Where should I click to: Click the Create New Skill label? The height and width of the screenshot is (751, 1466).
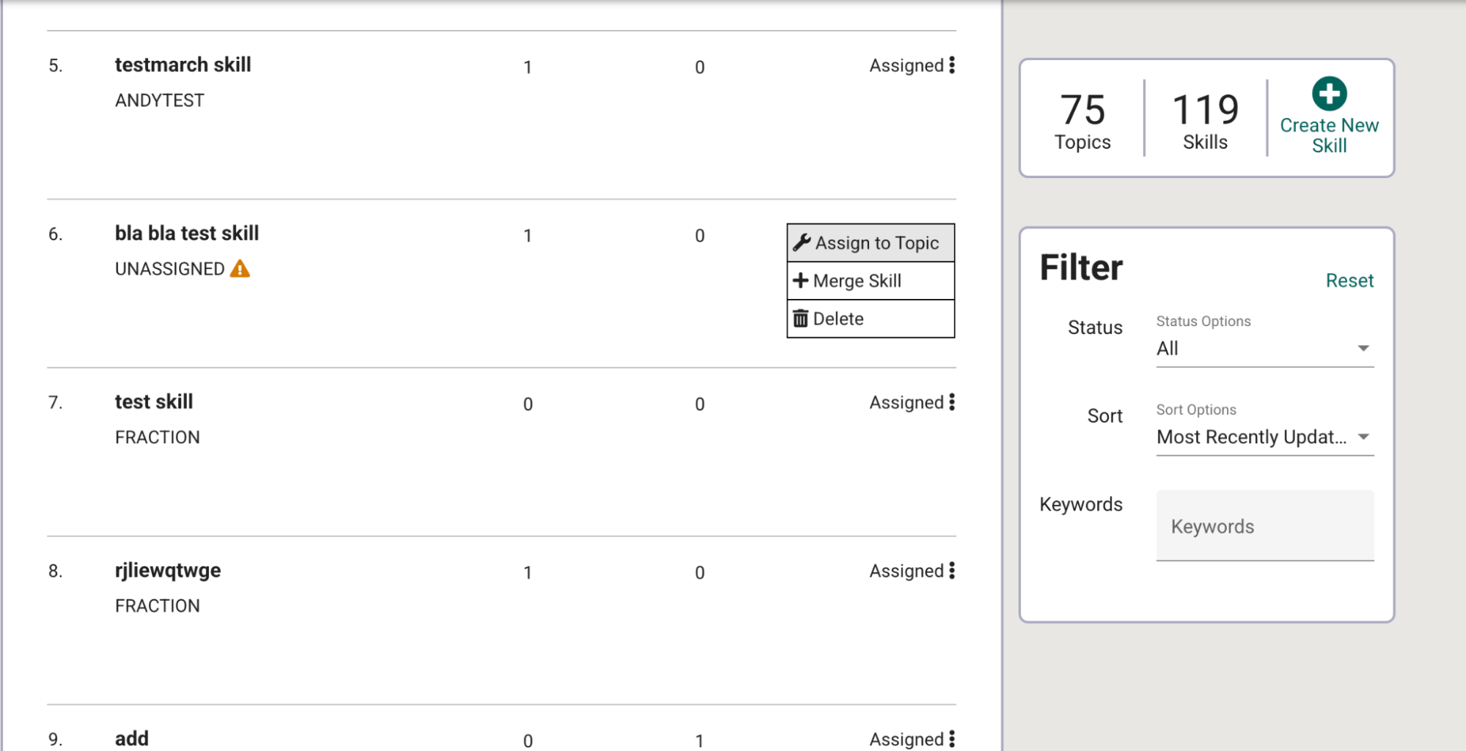(1329, 136)
